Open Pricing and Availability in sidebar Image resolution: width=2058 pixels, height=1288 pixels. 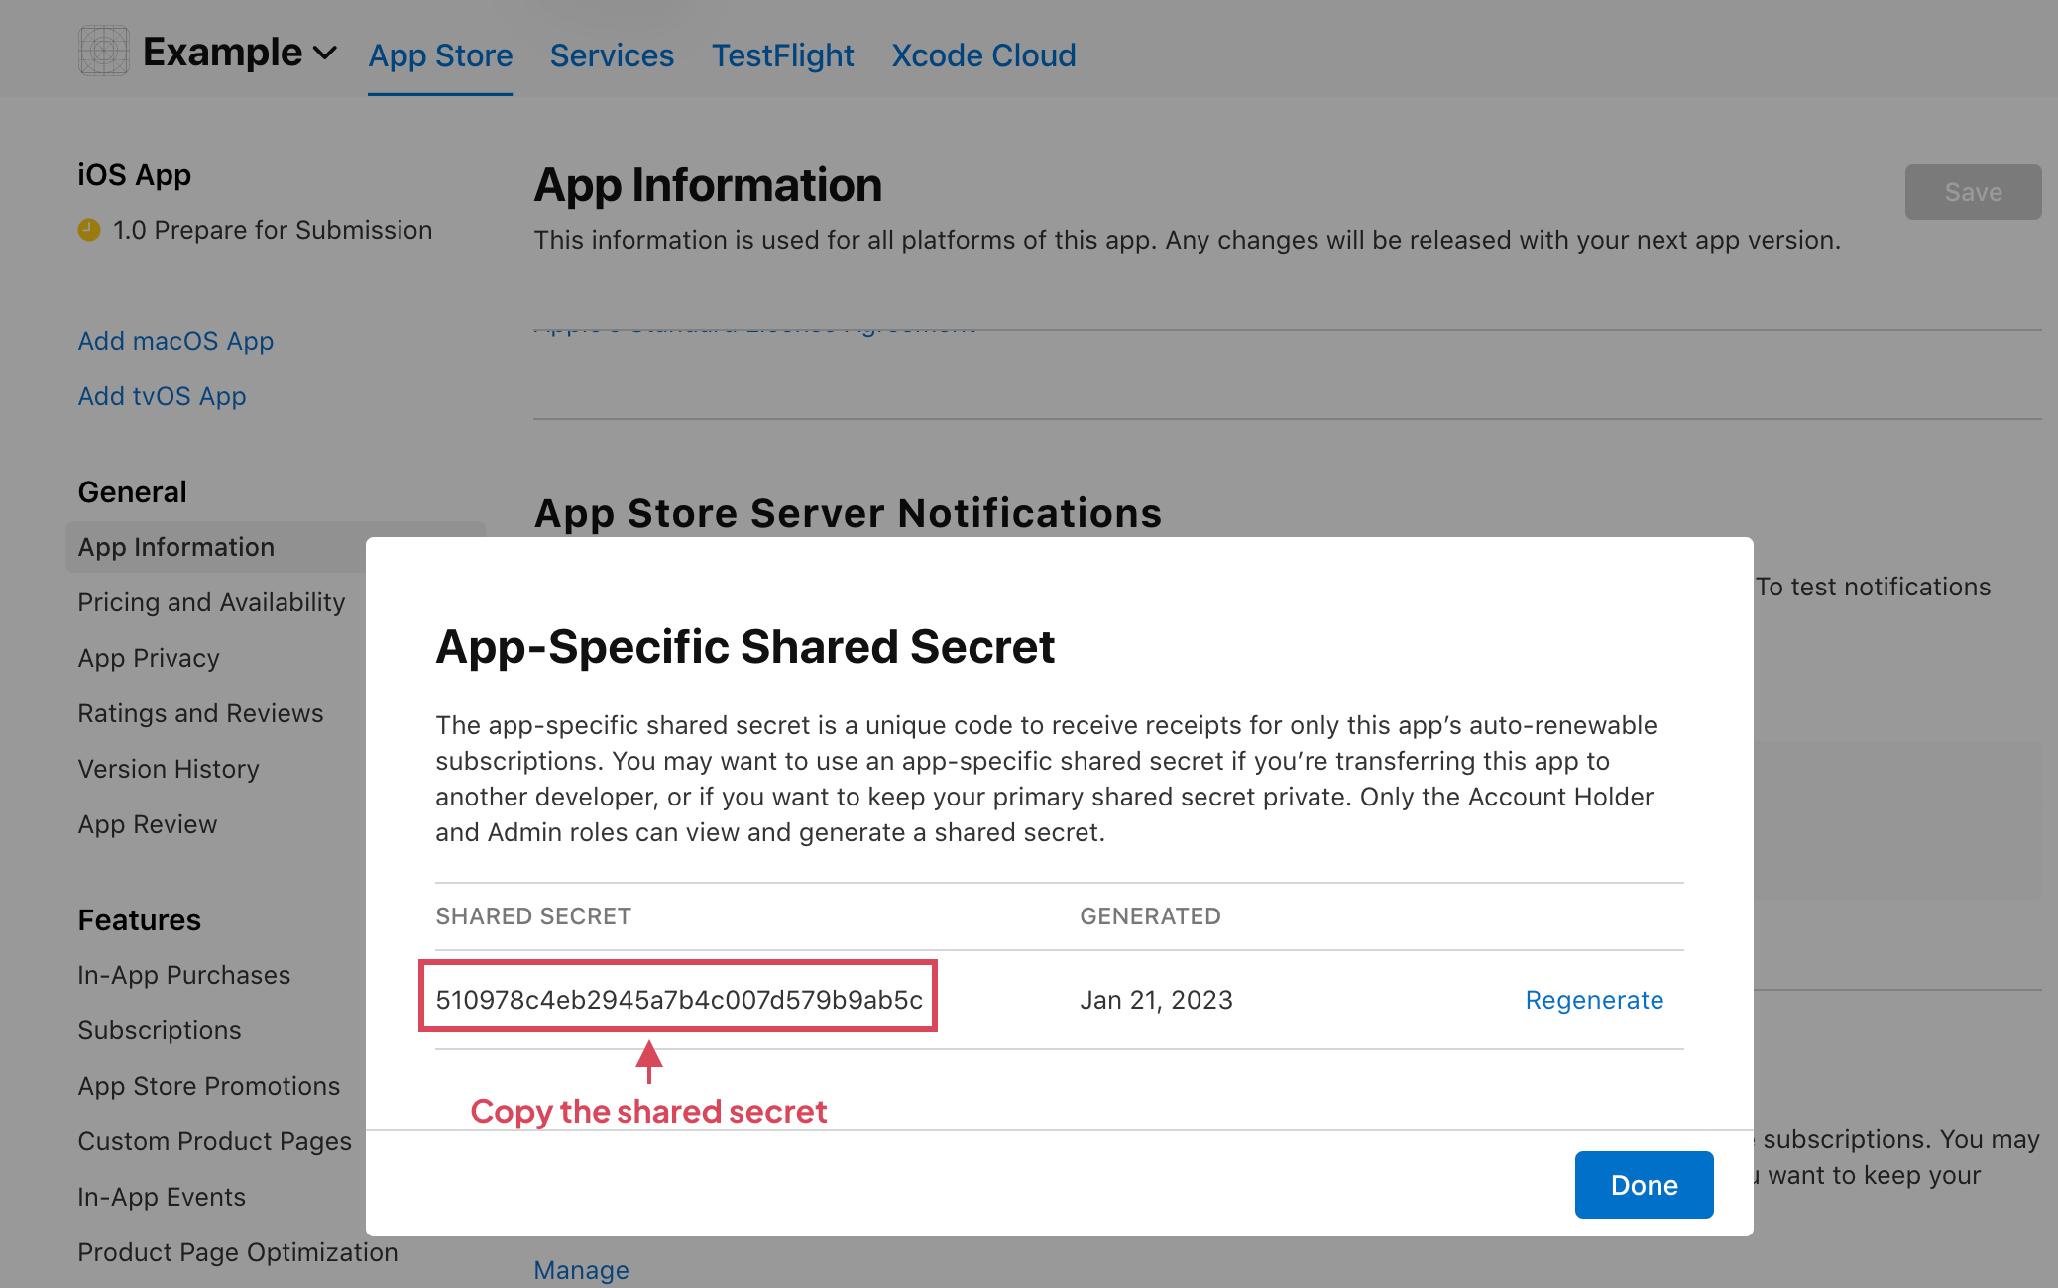tap(211, 602)
